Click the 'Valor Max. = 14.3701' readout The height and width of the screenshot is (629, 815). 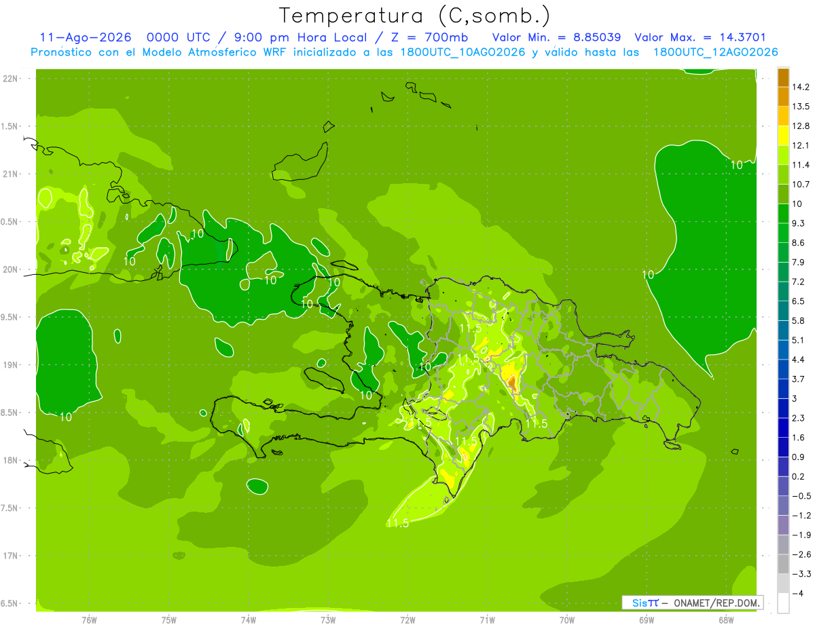(x=700, y=37)
